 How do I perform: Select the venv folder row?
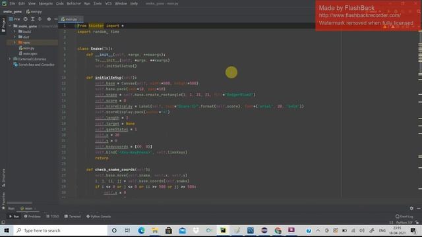(x=32, y=42)
